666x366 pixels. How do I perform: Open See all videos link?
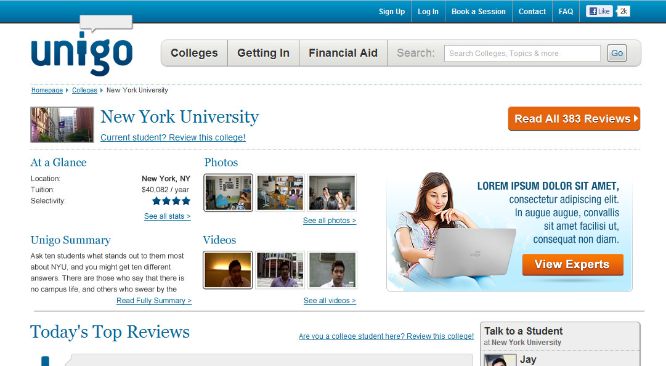330,301
